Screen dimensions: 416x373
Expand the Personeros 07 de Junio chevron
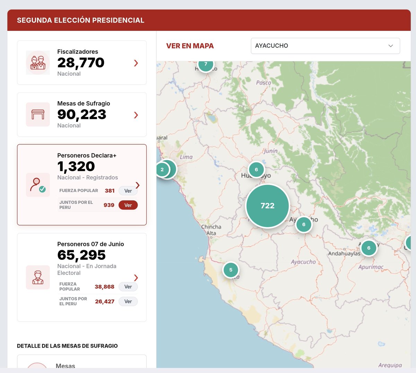pos(136,278)
